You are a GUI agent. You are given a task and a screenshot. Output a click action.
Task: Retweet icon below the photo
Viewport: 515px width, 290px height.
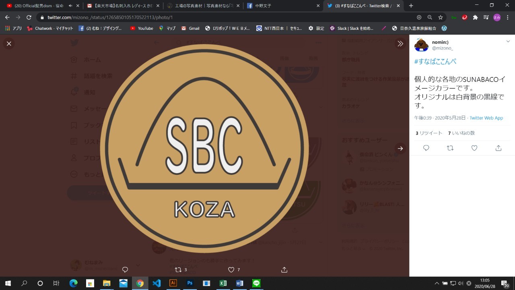(x=178, y=269)
